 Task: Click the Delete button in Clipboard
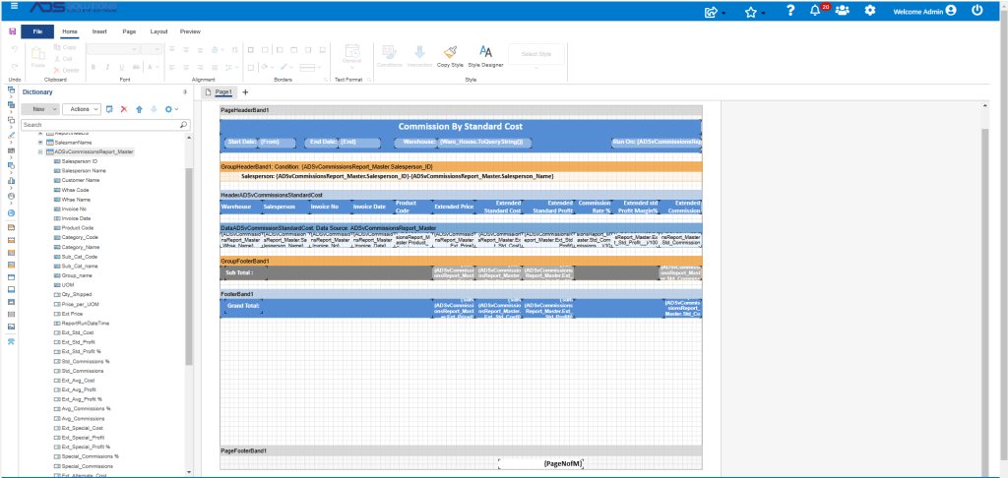(66, 70)
